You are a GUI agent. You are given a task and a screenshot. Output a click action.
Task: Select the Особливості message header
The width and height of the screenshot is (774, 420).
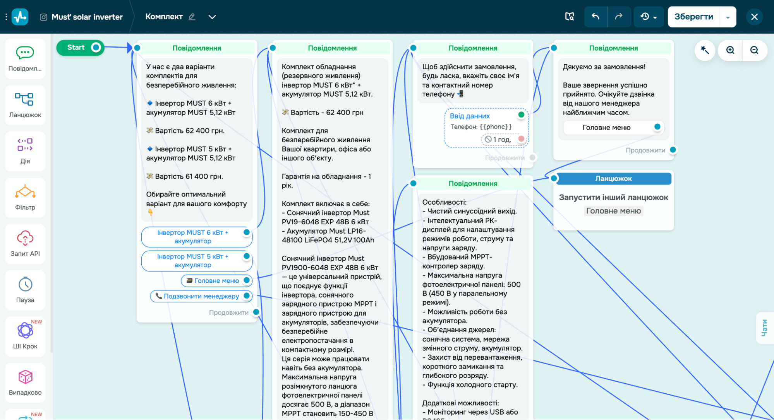tap(473, 183)
